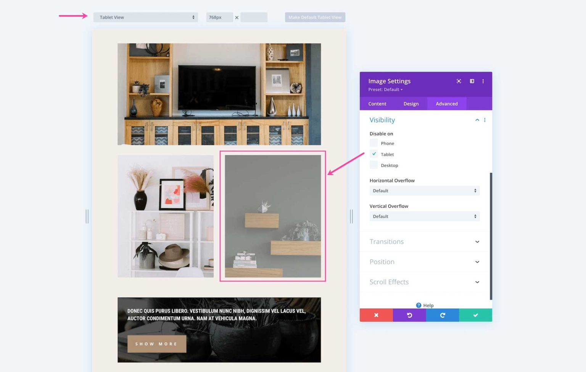
Task: Redo the last change
Action: (442, 315)
